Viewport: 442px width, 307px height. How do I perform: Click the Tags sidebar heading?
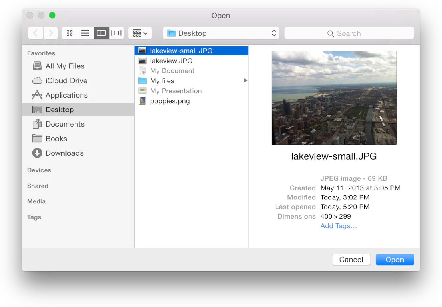34,217
